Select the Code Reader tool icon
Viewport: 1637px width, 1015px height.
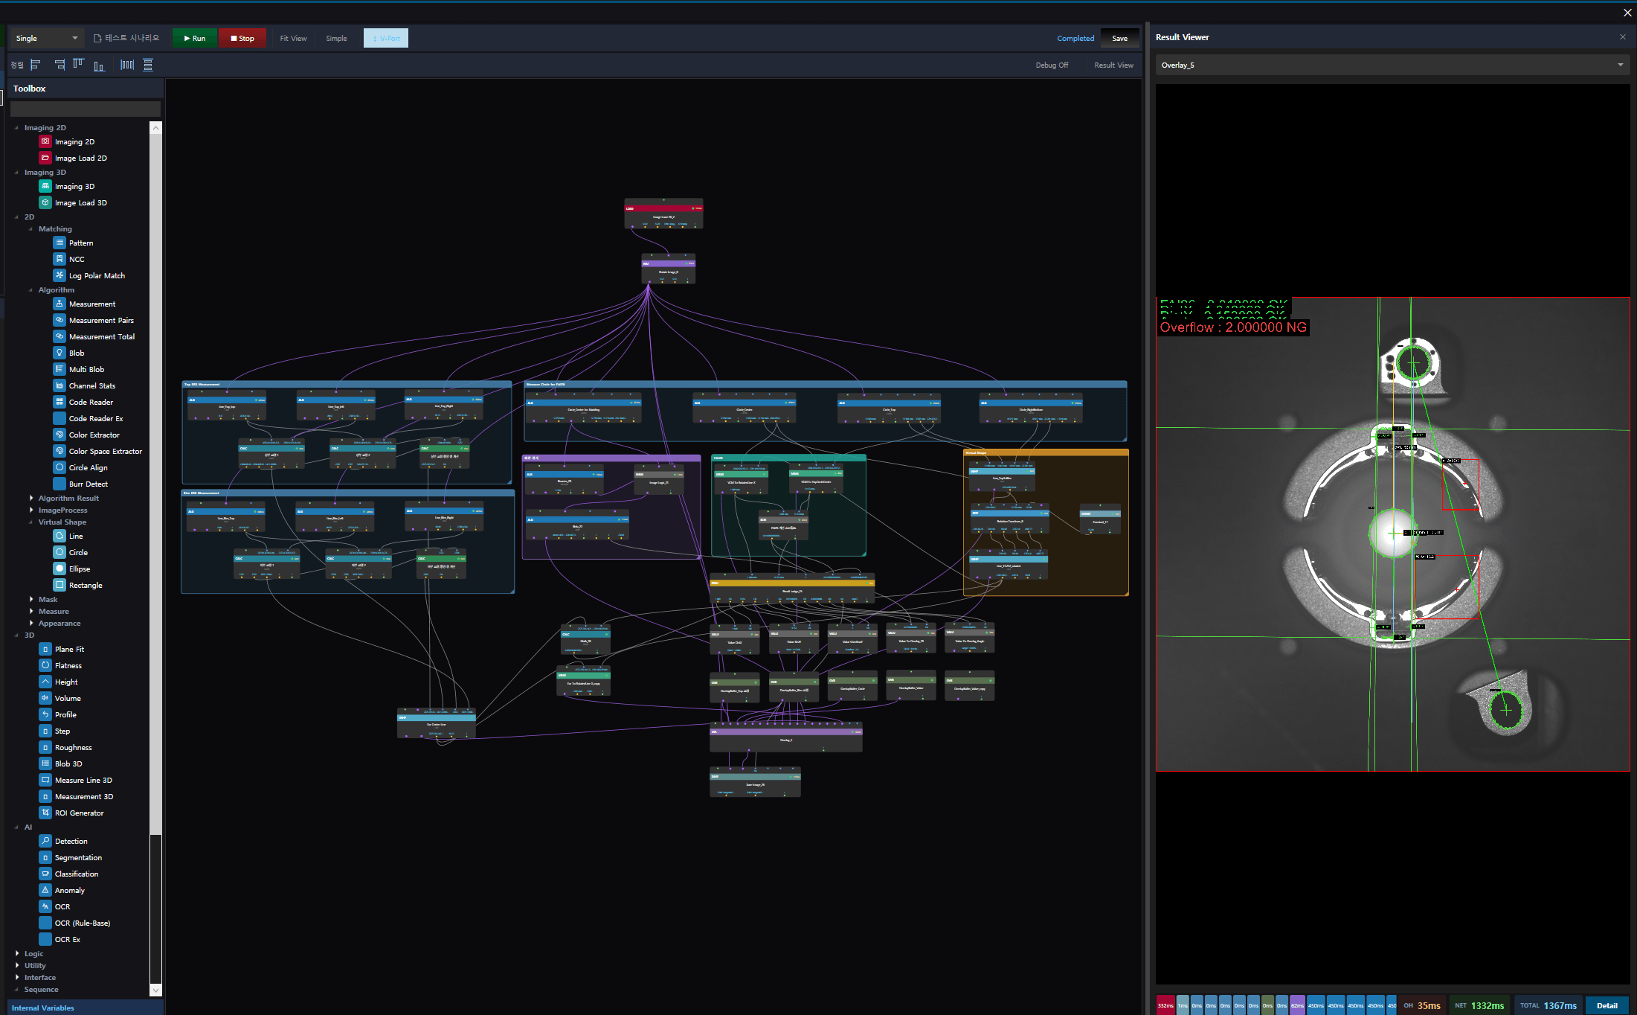[x=60, y=402]
